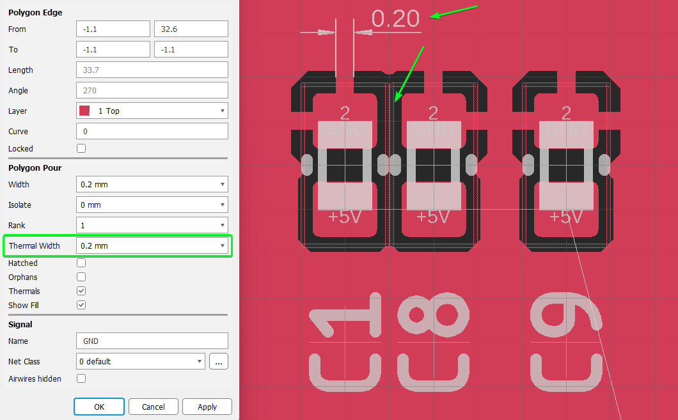678x420 pixels.
Task: Toggle the Locked checkbox
Action: tap(81, 148)
